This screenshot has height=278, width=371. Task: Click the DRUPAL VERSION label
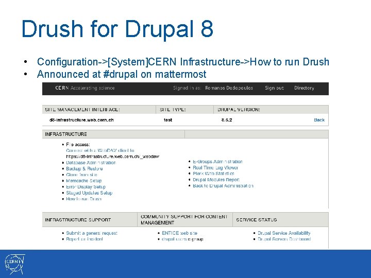pos(239,110)
